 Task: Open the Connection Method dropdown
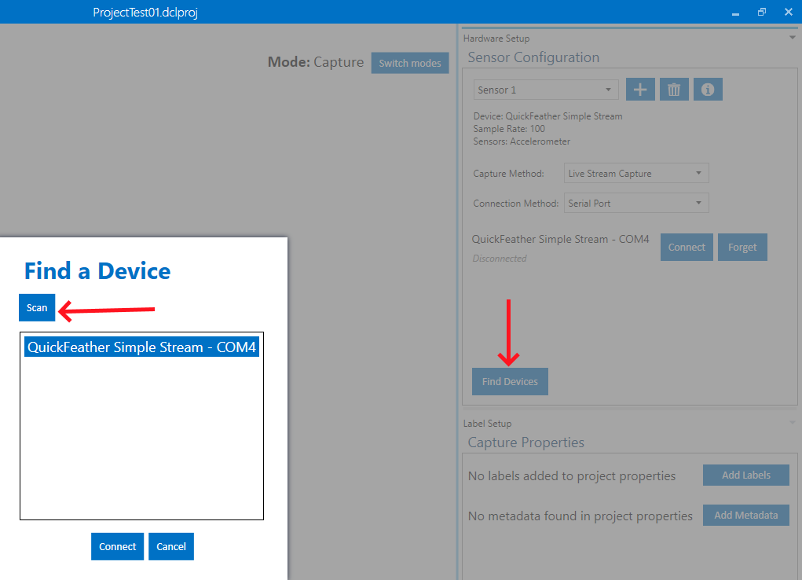point(635,204)
